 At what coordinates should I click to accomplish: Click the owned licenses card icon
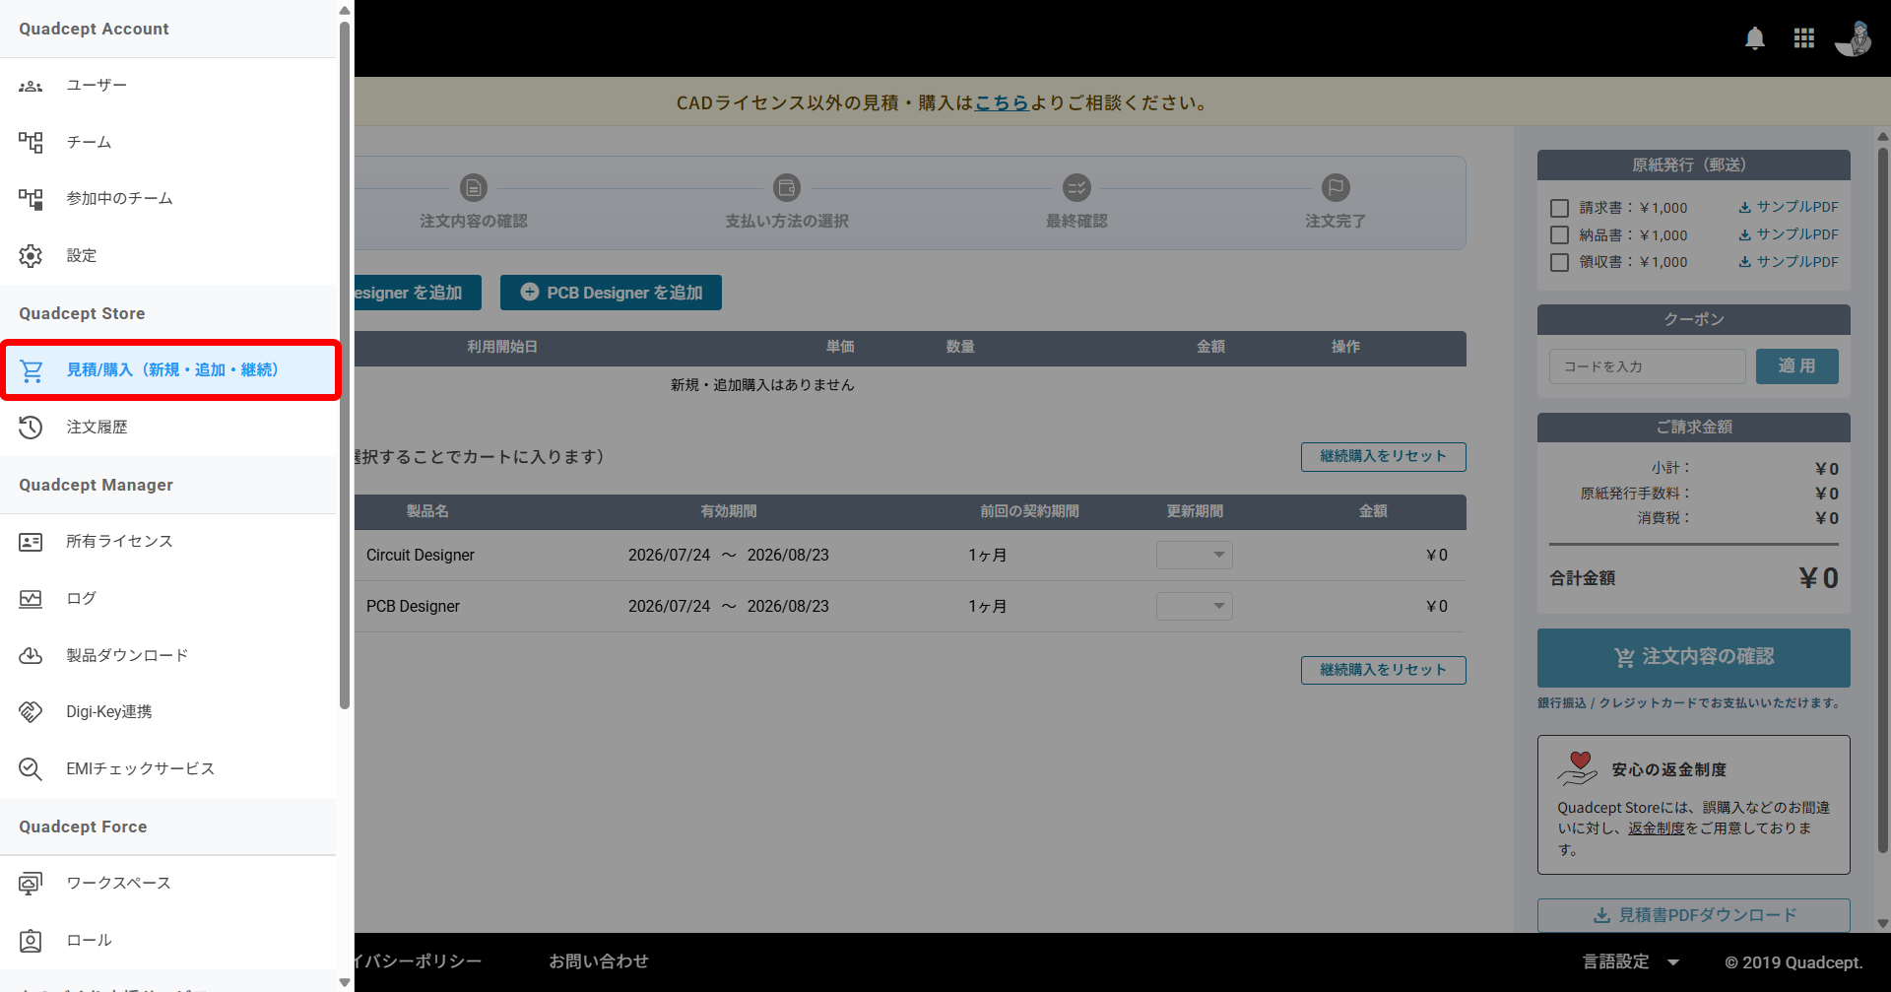31,542
